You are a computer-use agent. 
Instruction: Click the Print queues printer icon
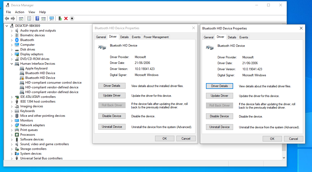(x=17, y=130)
